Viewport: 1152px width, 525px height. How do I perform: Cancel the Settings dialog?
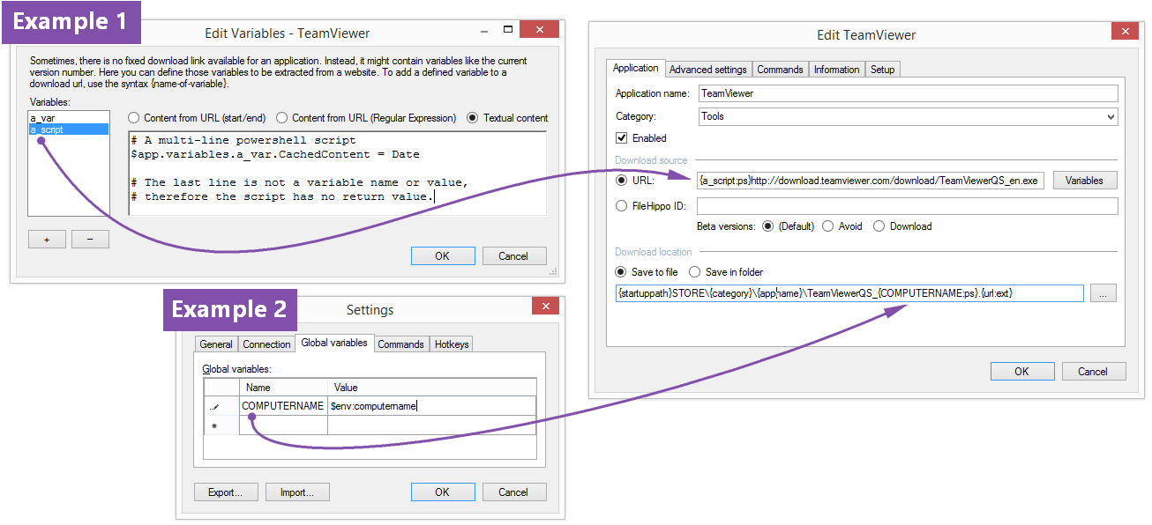[513, 492]
